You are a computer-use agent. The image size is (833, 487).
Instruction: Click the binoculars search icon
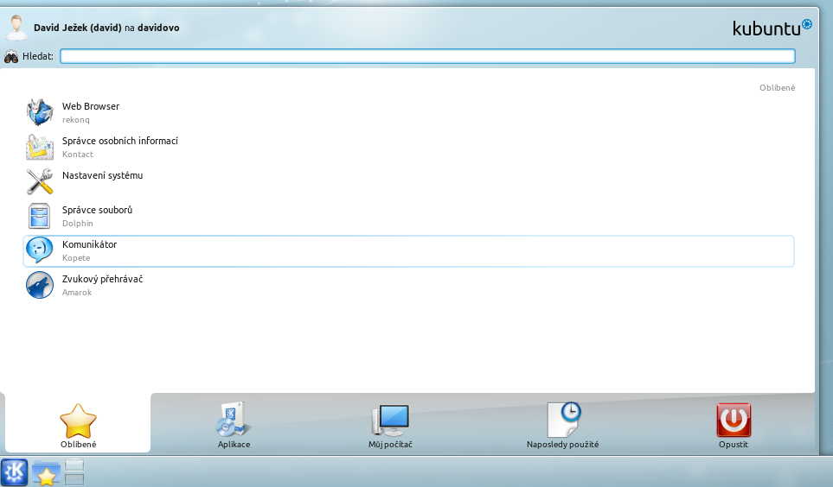pos(11,56)
